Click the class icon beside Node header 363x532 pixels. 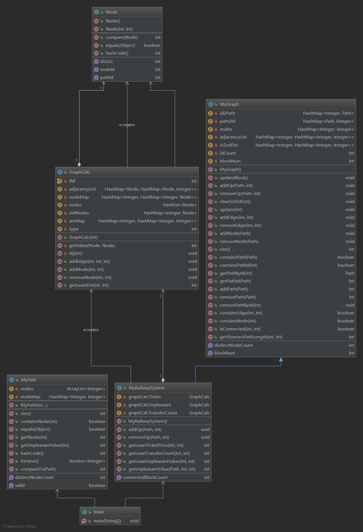96,12
